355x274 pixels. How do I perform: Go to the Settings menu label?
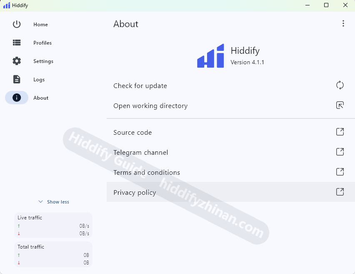coord(43,61)
